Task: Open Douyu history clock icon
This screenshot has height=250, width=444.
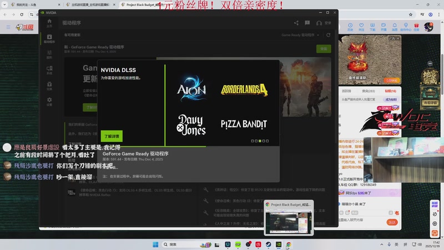Action: tap(350, 27)
